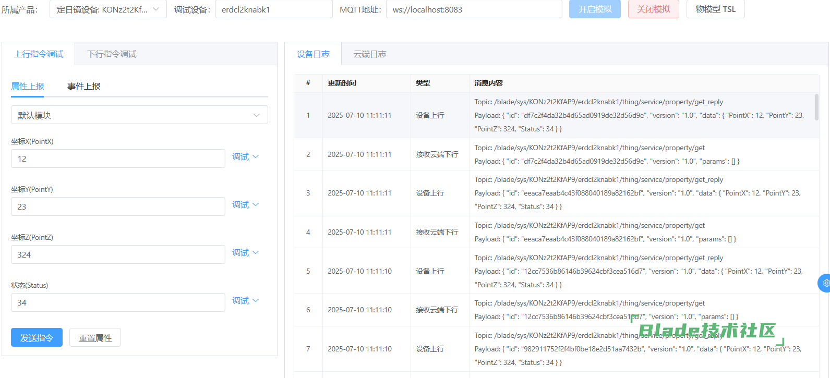
Task: Click the PointX coordinate input field
Action: (x=118, y=159)
